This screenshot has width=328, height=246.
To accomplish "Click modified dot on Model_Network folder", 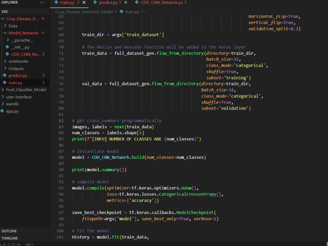I will point(43,32).
